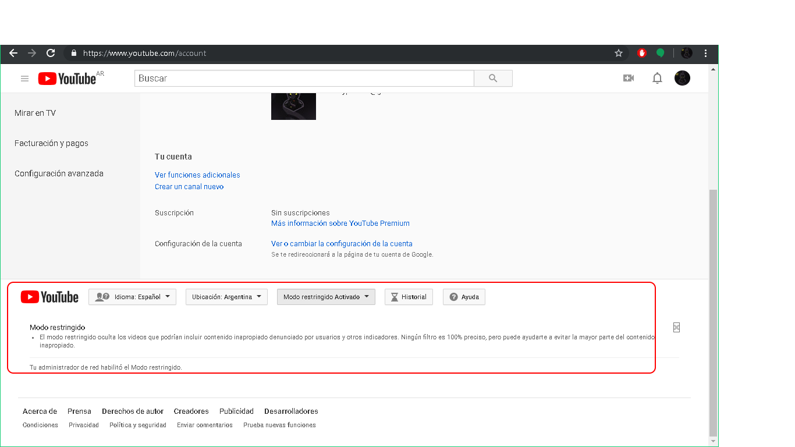Viewport: 795px width, 447px height.
Task: Open Facturación y pagos section
Action: point(51,143)
